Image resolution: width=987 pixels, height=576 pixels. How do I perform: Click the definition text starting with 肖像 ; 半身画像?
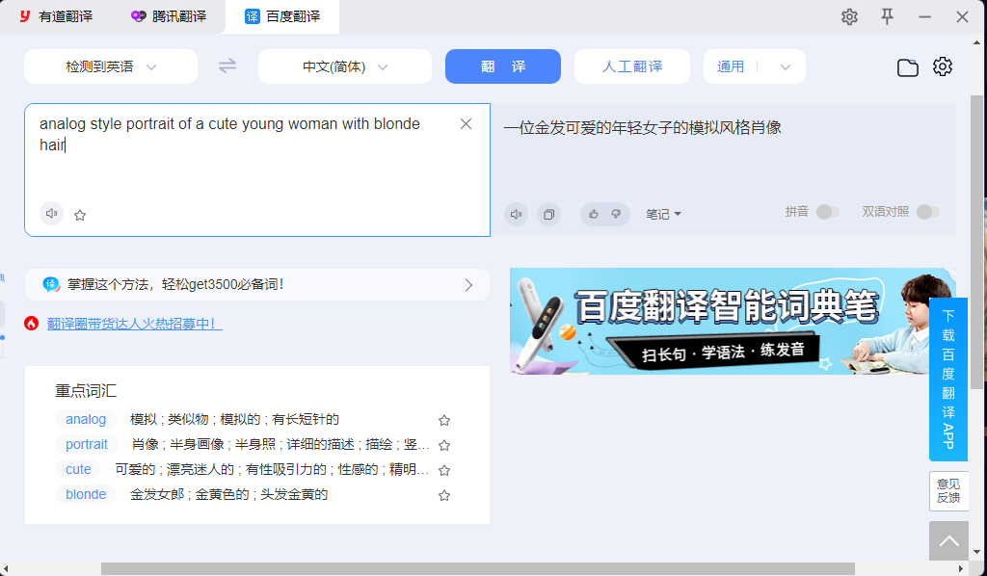pyautogui.click(x=280, y=445)
